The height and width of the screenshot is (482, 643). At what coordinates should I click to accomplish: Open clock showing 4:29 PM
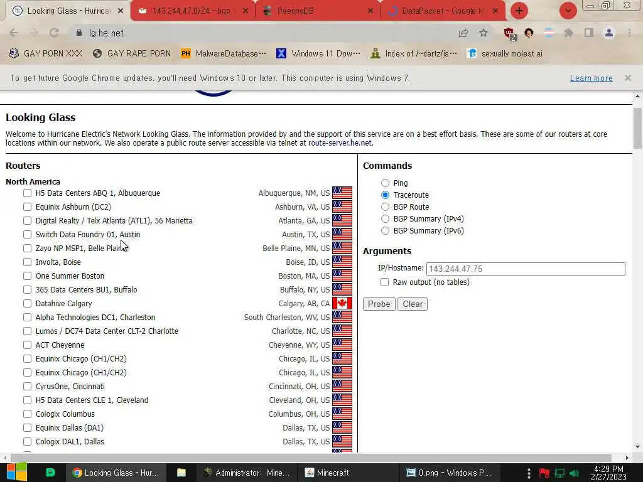coord(608,473)
